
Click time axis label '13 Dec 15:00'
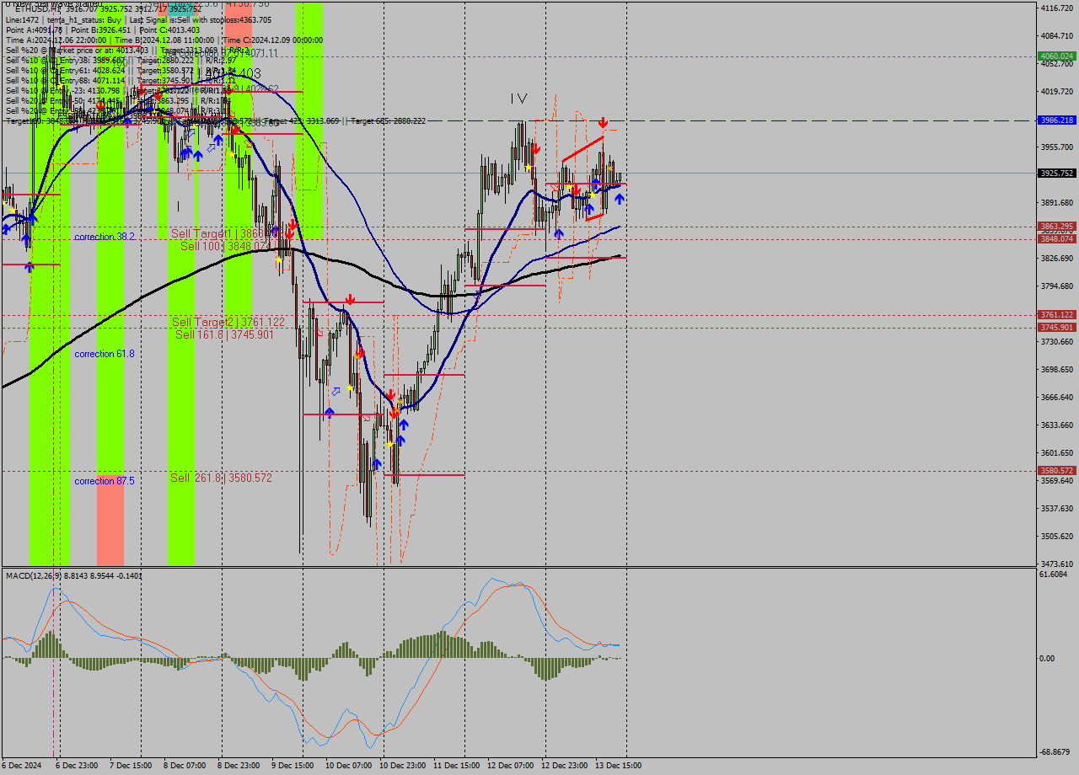pos(618,766)
